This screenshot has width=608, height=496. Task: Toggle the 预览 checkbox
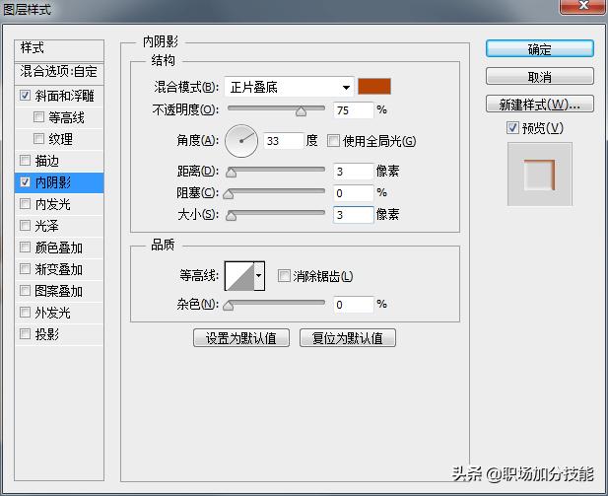512,127
